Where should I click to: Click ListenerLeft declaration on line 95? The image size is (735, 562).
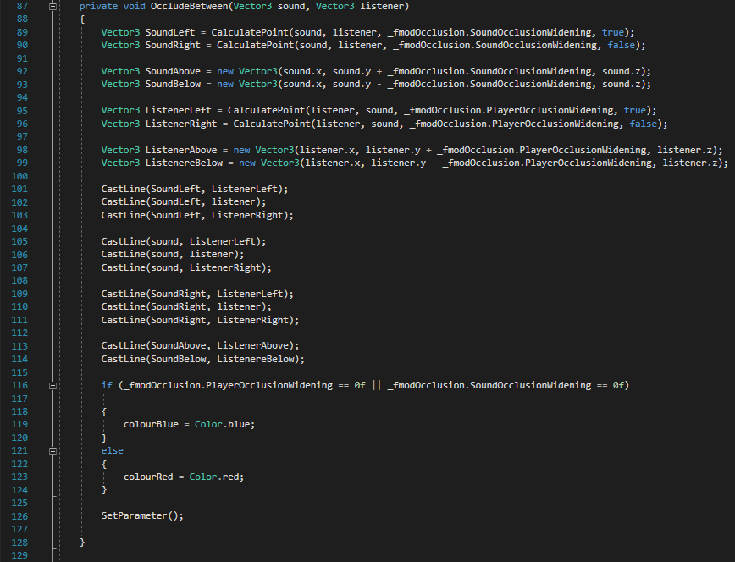pos(178,111)
